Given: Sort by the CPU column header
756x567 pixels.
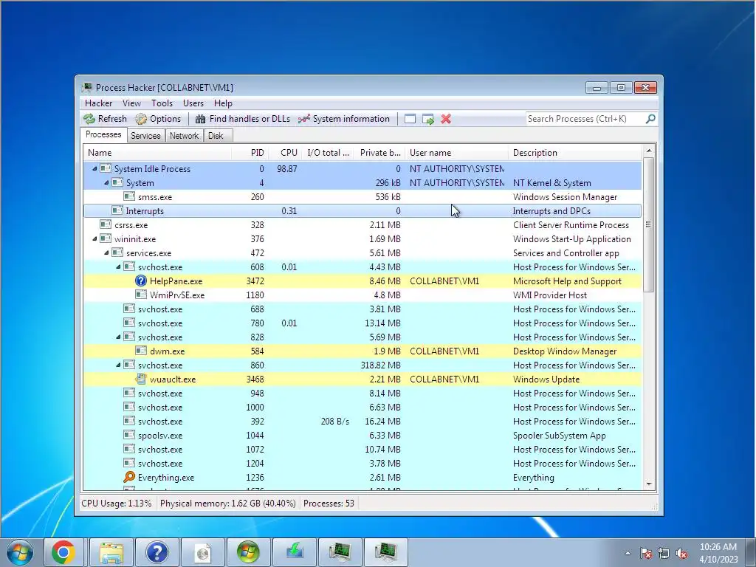Looking at the screenshot, I should [x=285, y=153].
